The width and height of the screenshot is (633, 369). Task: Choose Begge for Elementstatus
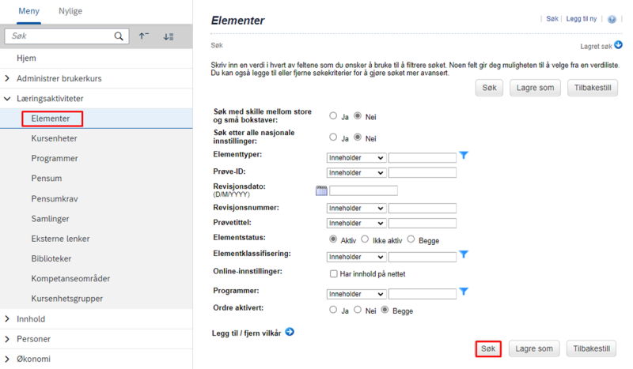point(411,239)
